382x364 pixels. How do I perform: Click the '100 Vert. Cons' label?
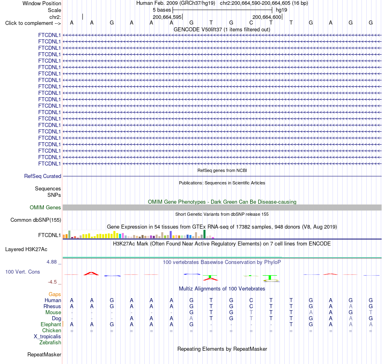pos(23,272)
